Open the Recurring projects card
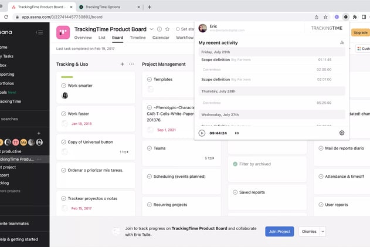The image size is (370, 247). coord(182,206)
